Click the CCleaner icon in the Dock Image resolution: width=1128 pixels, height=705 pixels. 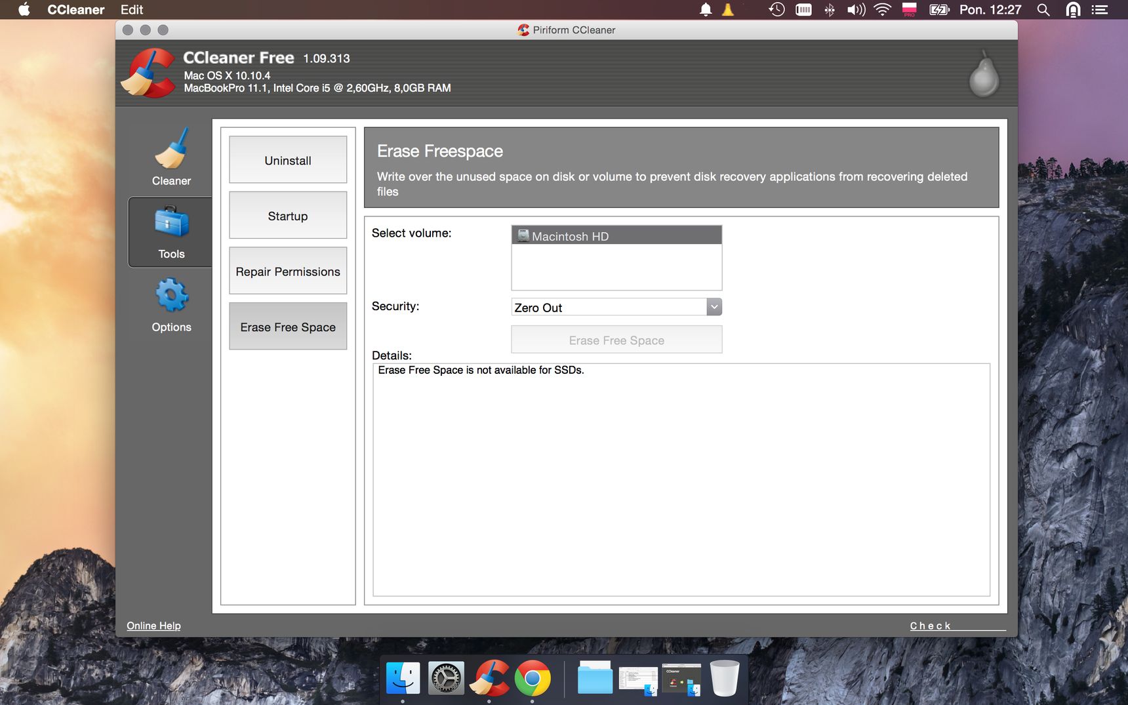(x=489, y=678)
